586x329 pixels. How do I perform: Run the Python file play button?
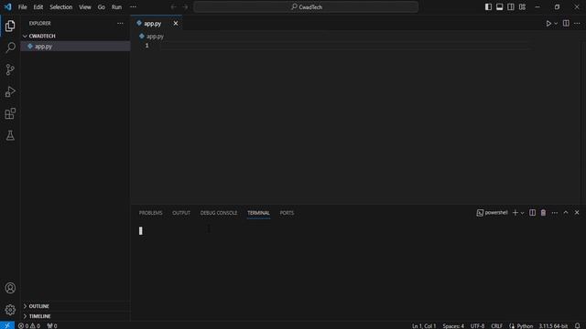548,24
